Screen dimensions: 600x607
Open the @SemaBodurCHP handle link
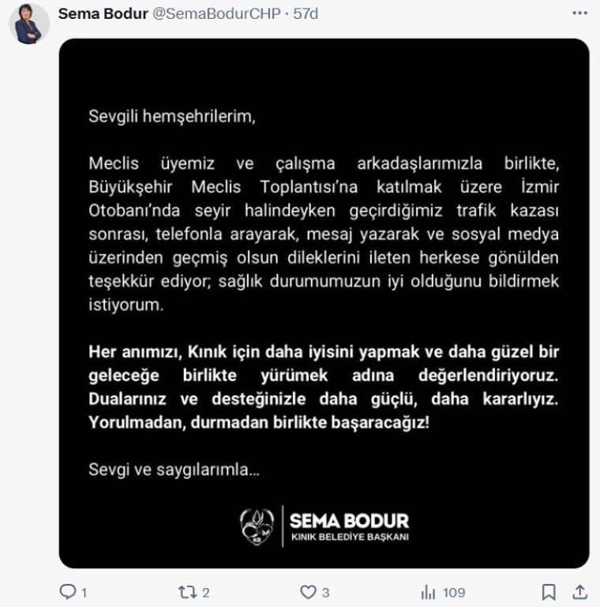click(x=216, y=13)
